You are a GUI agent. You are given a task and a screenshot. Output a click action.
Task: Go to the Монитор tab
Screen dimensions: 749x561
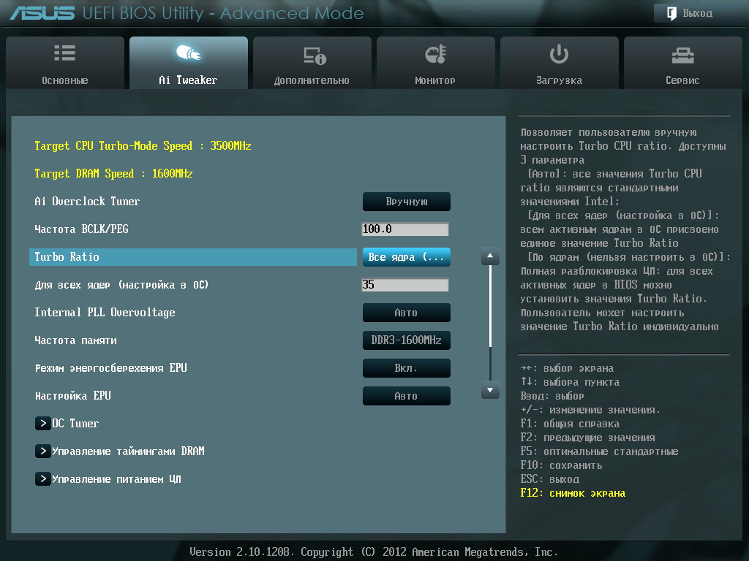pos(436,63)
